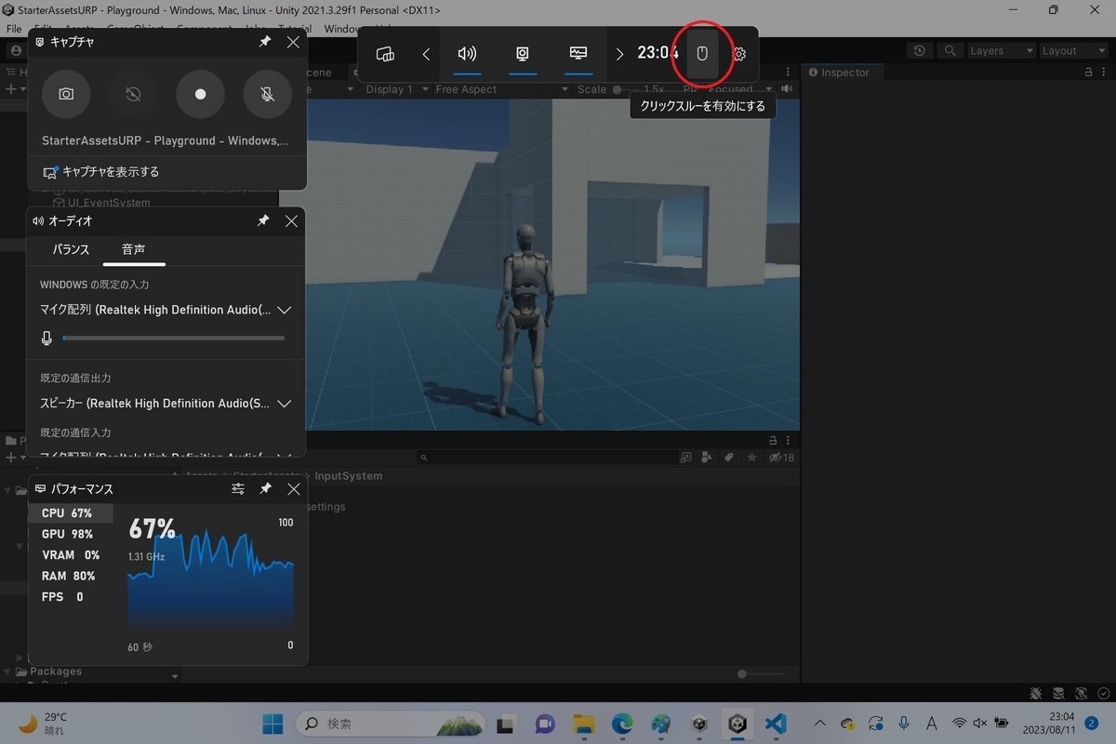Open the Layout dropdown
1116x744 pixels.
(x=1072, y=51)
